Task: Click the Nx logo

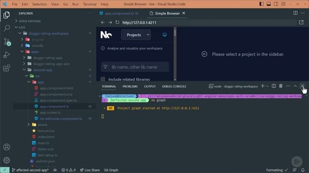Action: (x=106, y=35)
